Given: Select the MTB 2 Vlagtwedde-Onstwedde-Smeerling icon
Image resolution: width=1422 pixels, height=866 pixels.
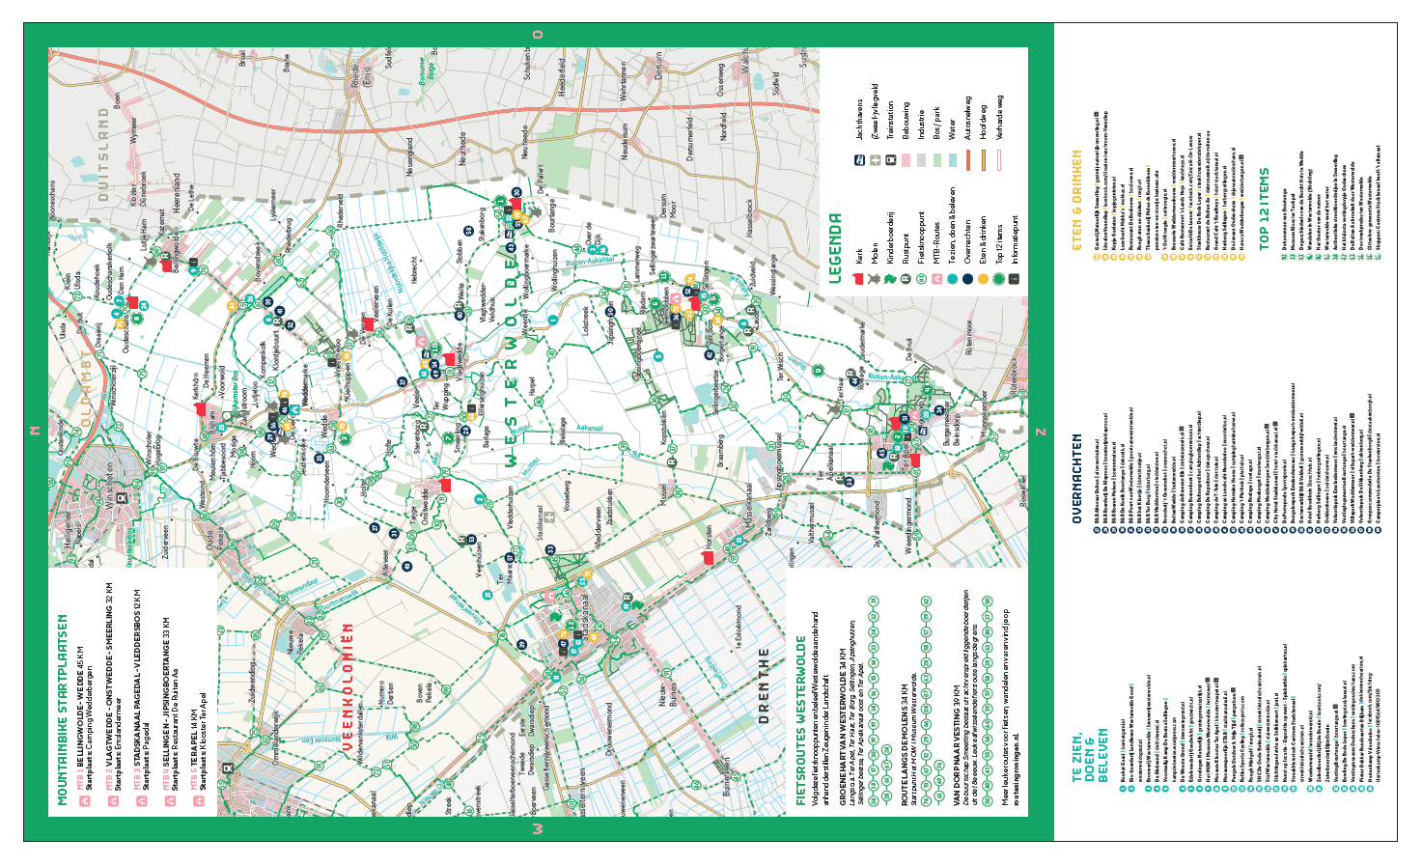Looking at the screenshot, I should click(113, 802).
